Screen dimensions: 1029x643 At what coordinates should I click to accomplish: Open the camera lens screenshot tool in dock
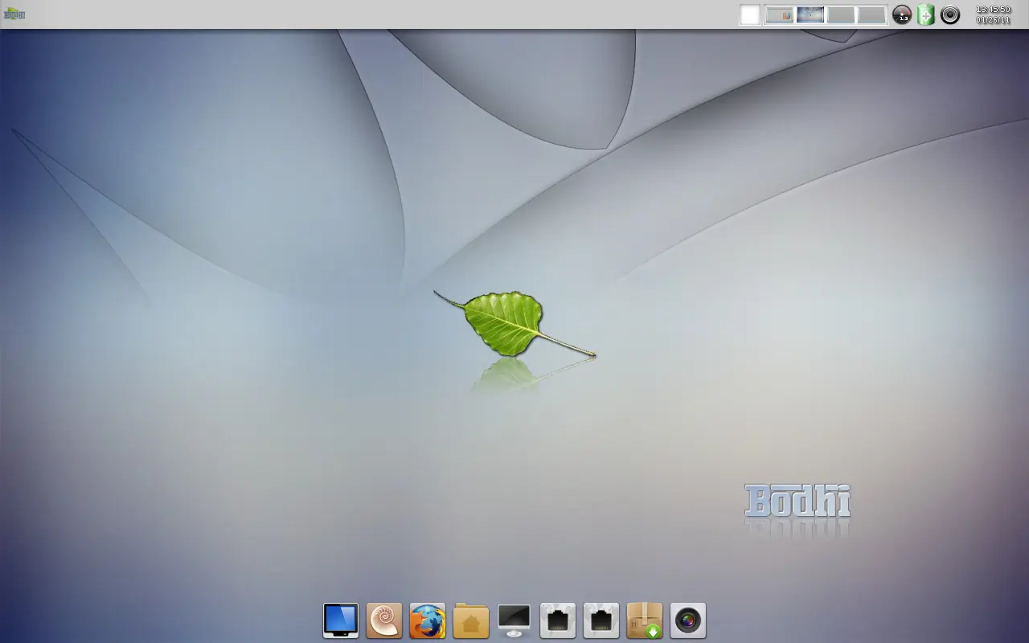click(687, 619)
